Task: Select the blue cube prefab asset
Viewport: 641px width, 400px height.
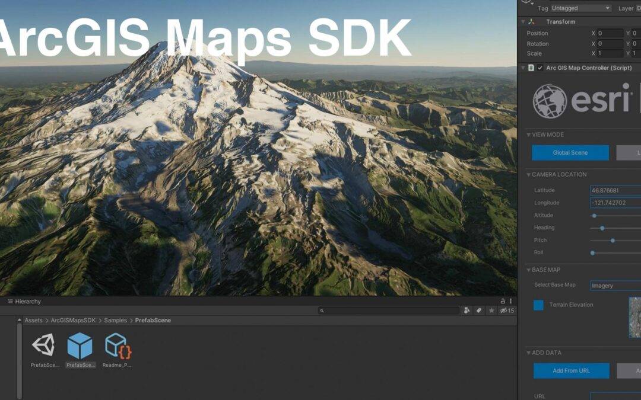Action: pyautogui.click(x=80, y=345)
